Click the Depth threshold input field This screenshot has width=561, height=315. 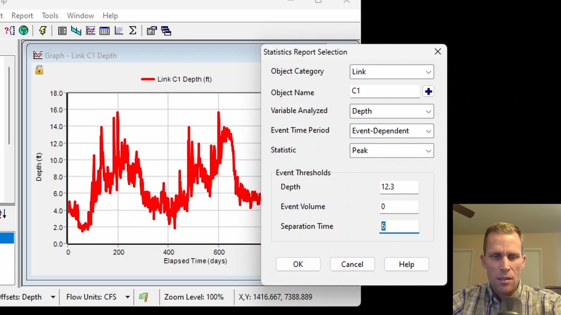(399, 187)
